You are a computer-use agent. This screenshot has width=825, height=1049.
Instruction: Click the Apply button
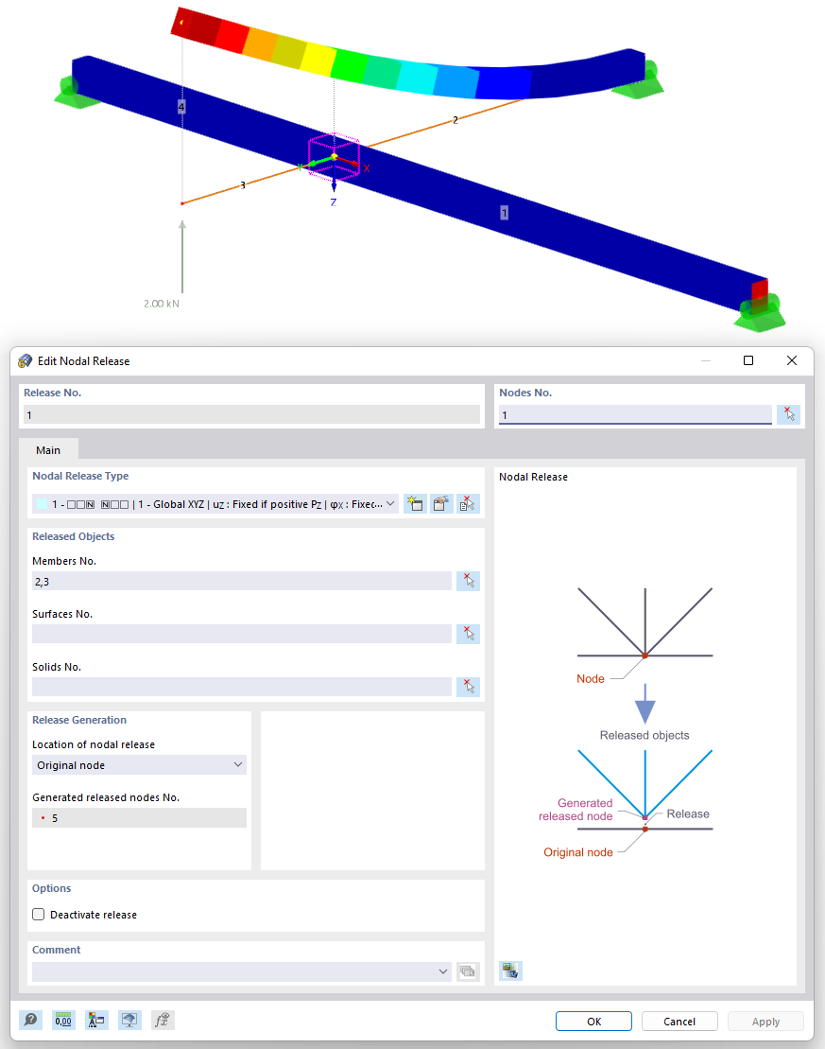[x=765, y=1022]
